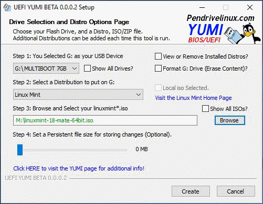
Task: Open the G:\ MULTIBOOT 7GB drive dropdown
Action: 46,69
